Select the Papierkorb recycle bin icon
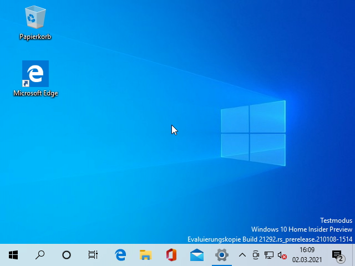The height and width of the screenshot is (266, 355). tap(35, 18)
